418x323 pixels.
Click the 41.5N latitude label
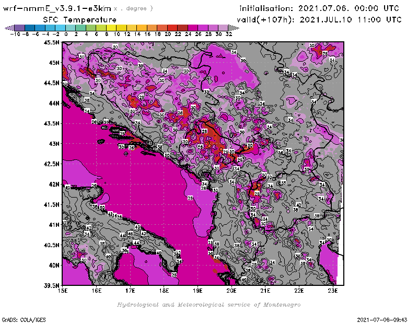pyautogui.click(x=51, y=204)
